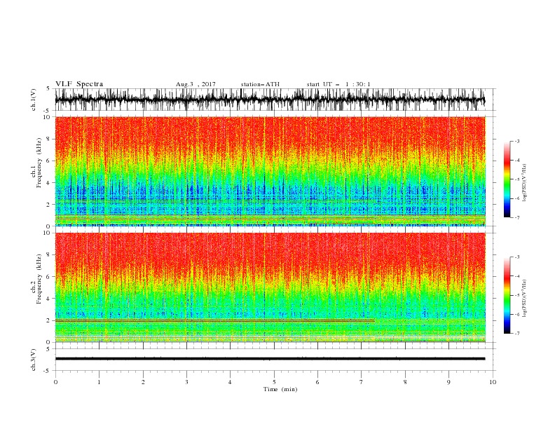Click the time axis tick label '5'

click(x=274, y=382)
